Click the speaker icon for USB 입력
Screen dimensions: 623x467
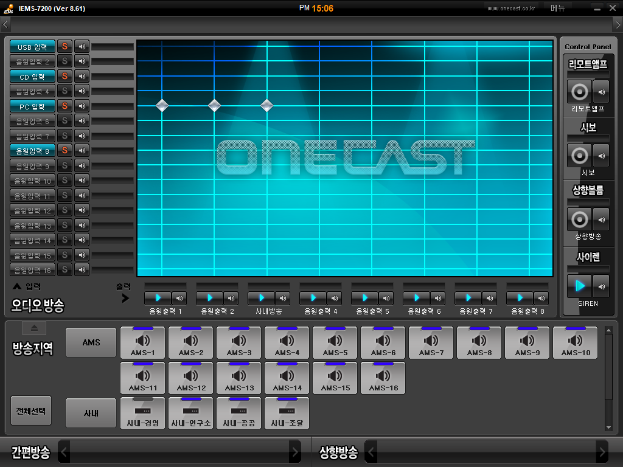point(82,46)
